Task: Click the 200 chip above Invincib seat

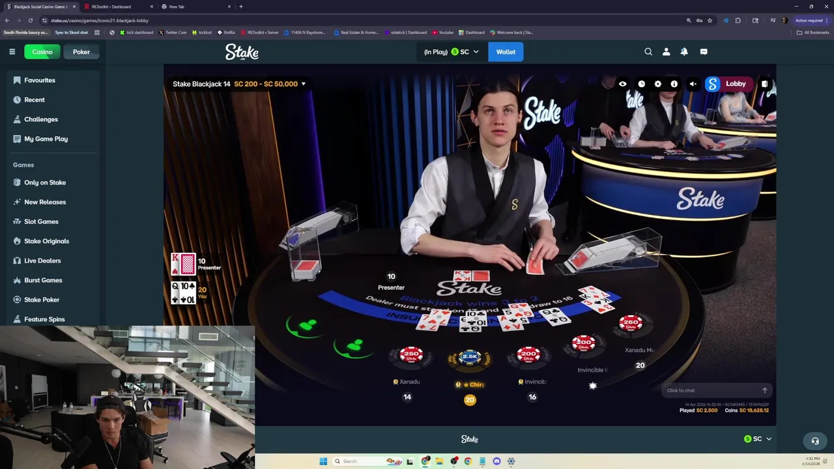Action: click(528, 355)
